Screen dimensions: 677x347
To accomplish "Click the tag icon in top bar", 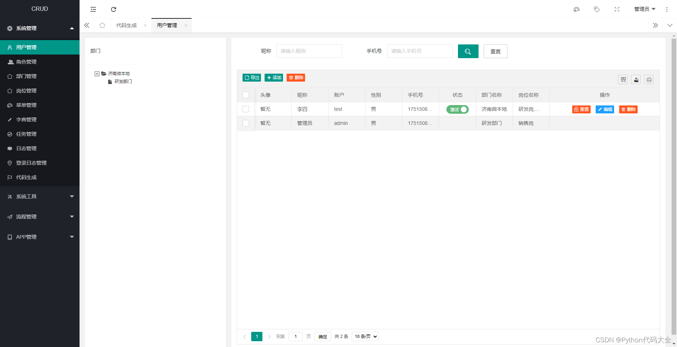I will pyautogui.click(x=597, y=9).
